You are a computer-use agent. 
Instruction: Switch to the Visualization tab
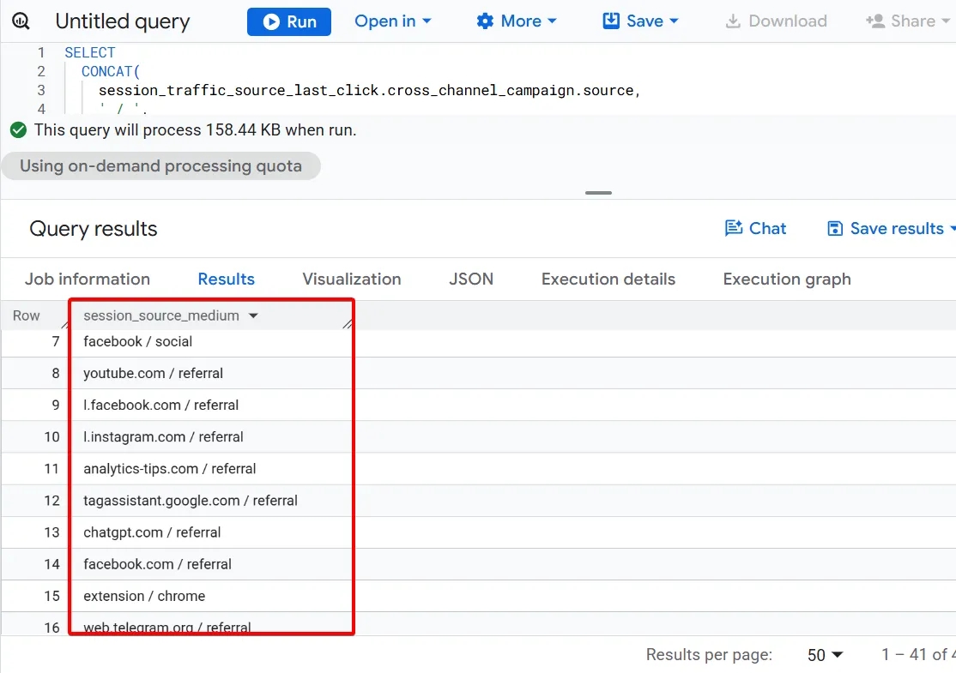[x=352, y=279]
